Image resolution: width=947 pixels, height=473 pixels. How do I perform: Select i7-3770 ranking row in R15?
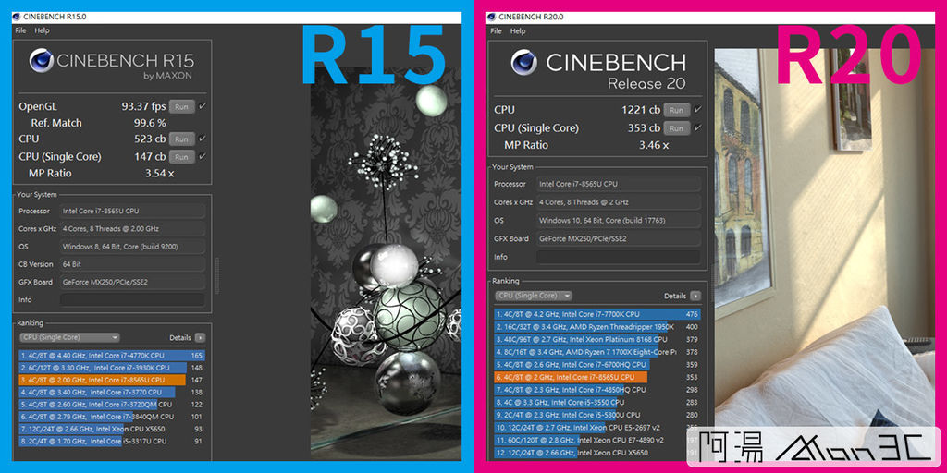coord(112,393)
